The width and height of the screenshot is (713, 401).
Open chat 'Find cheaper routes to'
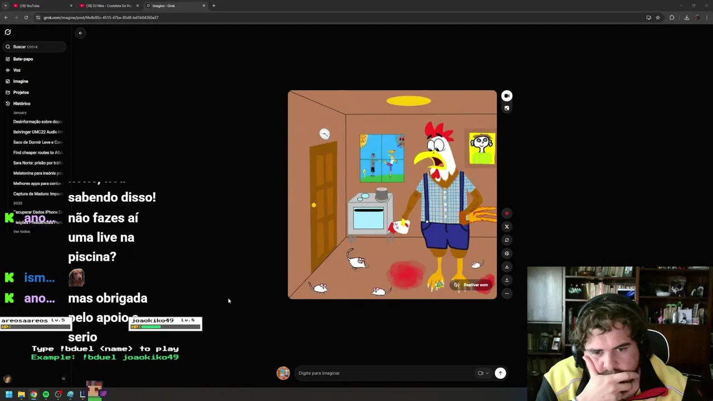coord(38,153)
